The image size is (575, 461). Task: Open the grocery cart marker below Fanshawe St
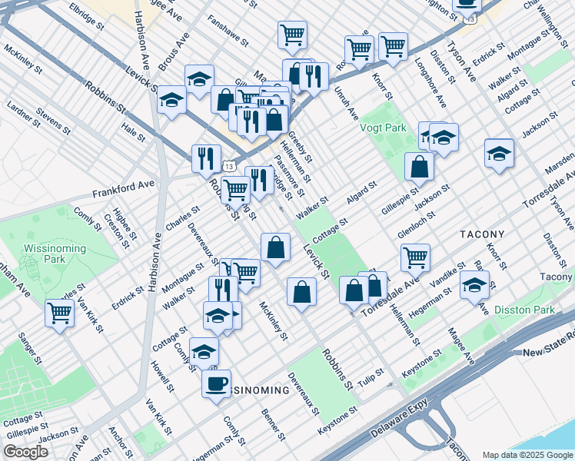[x=292, y=36]
